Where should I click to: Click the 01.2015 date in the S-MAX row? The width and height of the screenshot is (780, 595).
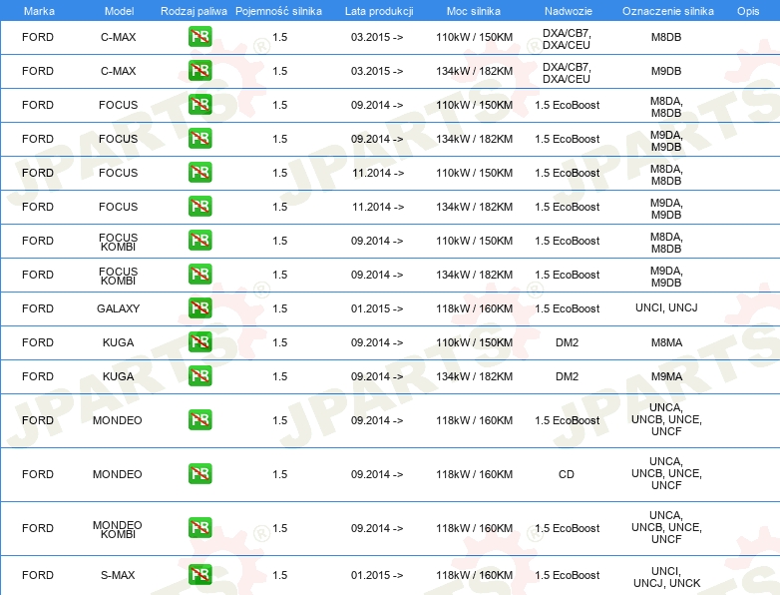pyautogui.click(x=377, y=575)
